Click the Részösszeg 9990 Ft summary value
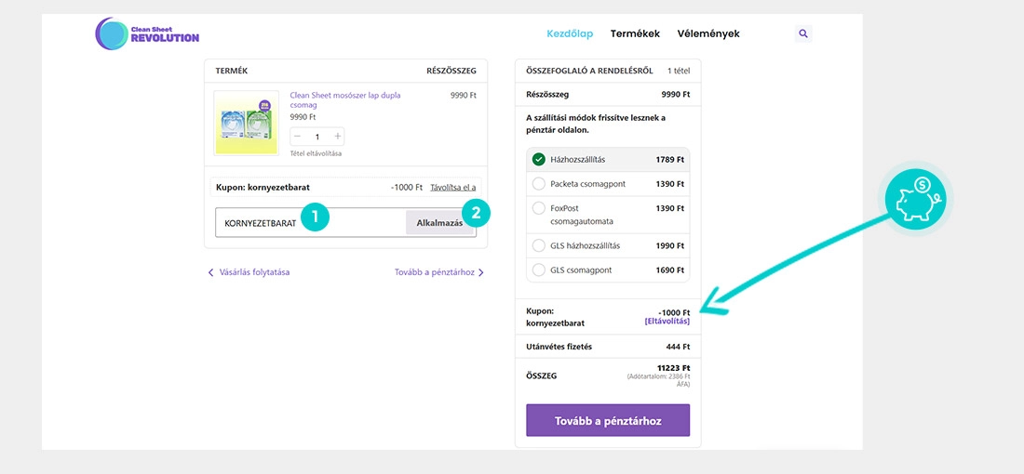 [675, 95]
